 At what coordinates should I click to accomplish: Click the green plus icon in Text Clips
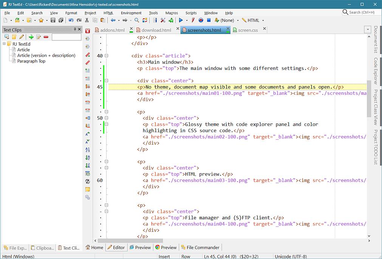pyautogui.click(x=31, y=37)
